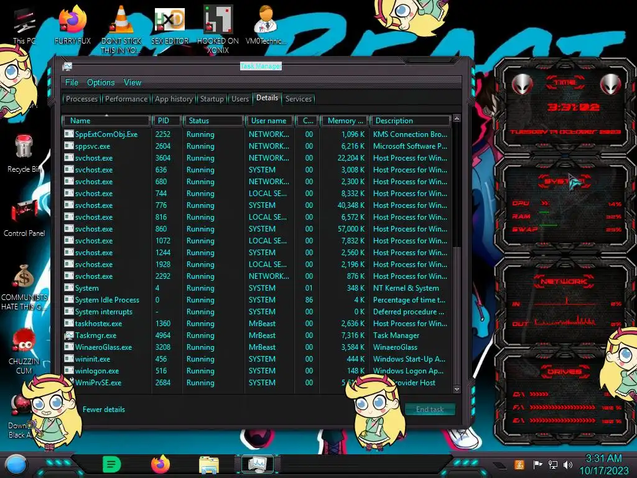Sort by the Memory column header
Viewport: 637px width, 478px height.
(344, 121)
